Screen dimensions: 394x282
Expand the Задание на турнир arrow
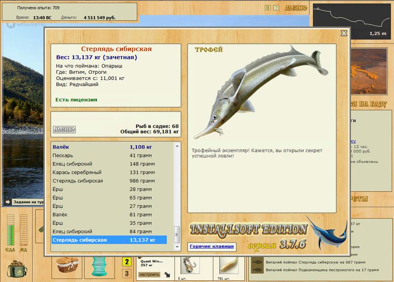[7, 202]
